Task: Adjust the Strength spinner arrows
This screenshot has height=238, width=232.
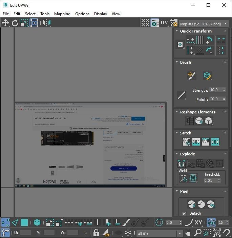Action: (x=224, y=90)
